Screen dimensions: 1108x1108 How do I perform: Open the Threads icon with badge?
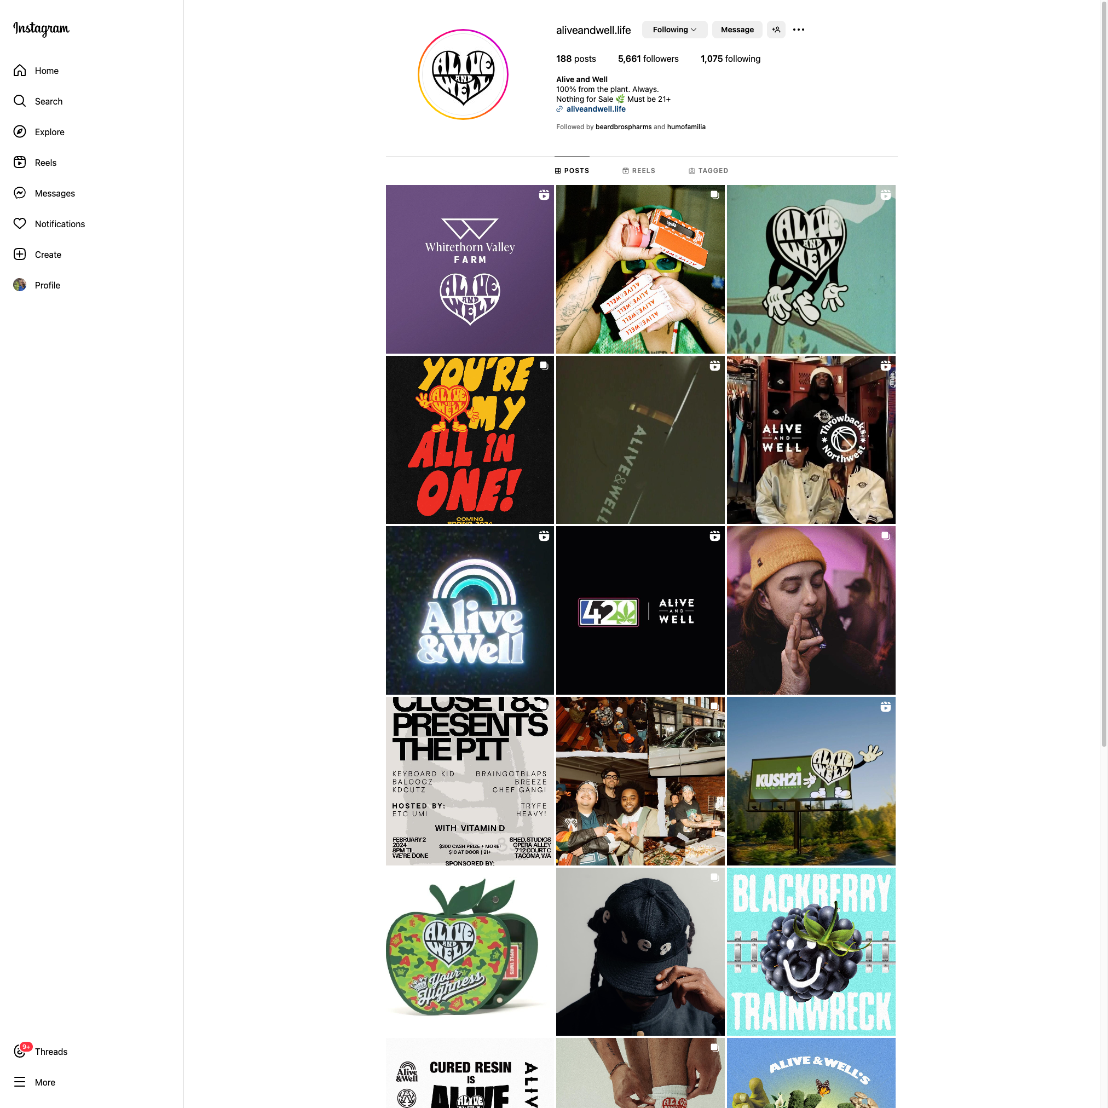pos(21,1051)
